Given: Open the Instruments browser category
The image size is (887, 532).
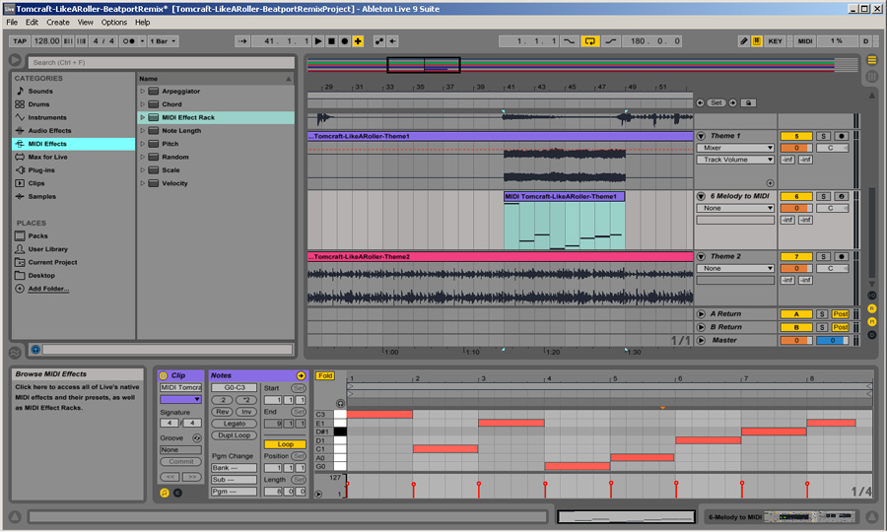Looking at the screenshot, I should pyautogui.click(x=46, y=117).
